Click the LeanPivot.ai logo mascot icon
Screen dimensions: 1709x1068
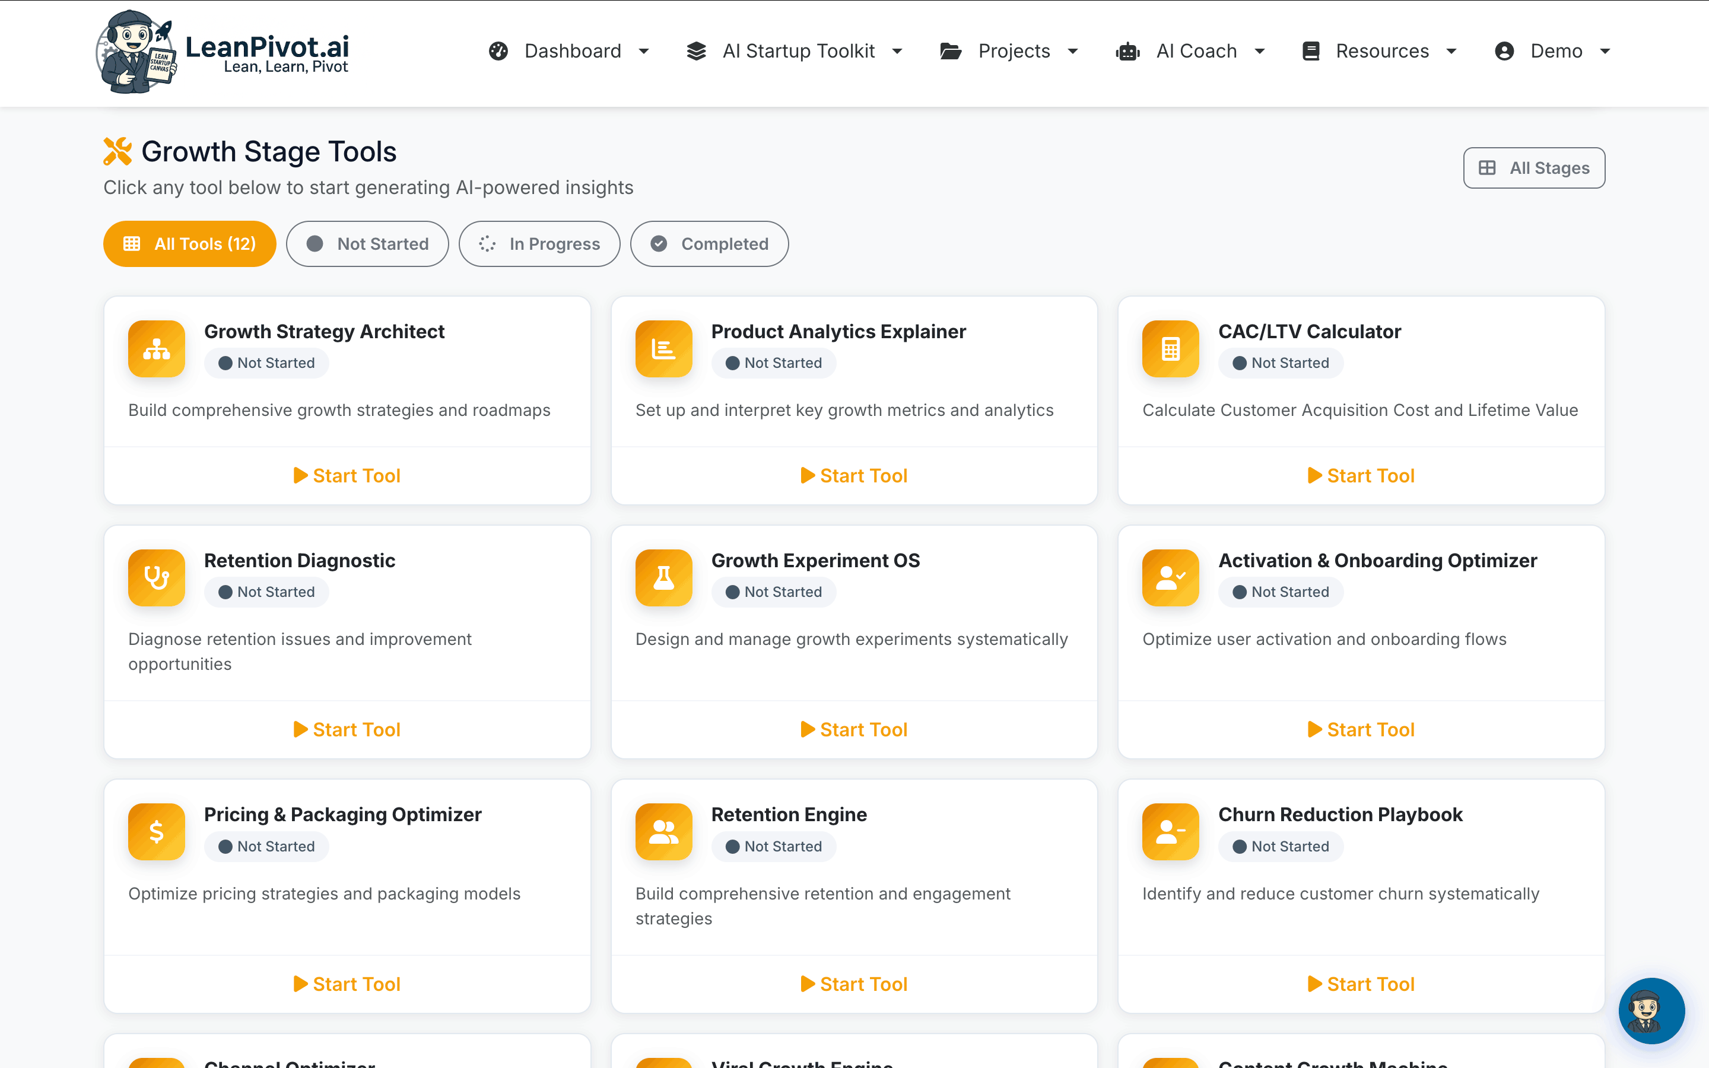tap(138, 51)
